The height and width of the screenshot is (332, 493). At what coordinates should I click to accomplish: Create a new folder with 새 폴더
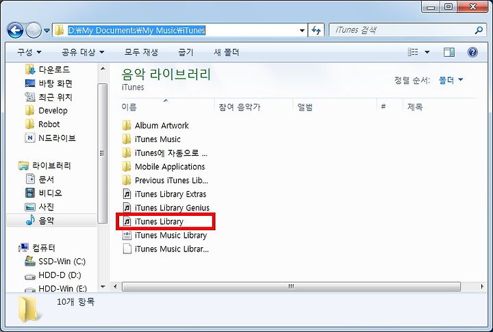click(x=227, y=52)
